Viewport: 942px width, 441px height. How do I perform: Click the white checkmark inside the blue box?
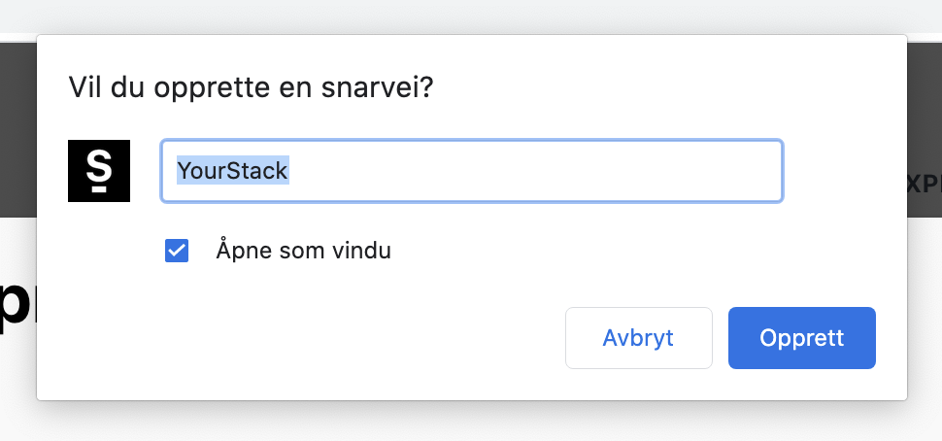click(177, 251)
